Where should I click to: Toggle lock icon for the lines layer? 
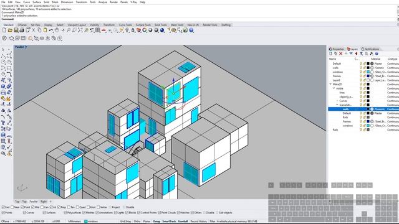[x=364, y=93]
